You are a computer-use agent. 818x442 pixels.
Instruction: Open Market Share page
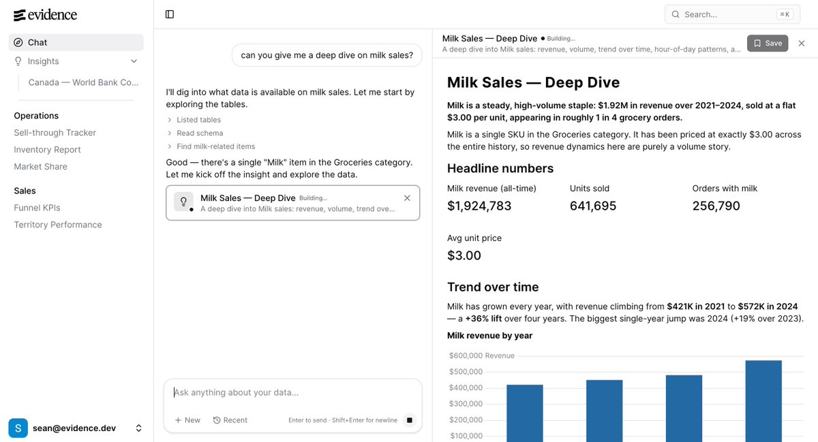(41, 167)
